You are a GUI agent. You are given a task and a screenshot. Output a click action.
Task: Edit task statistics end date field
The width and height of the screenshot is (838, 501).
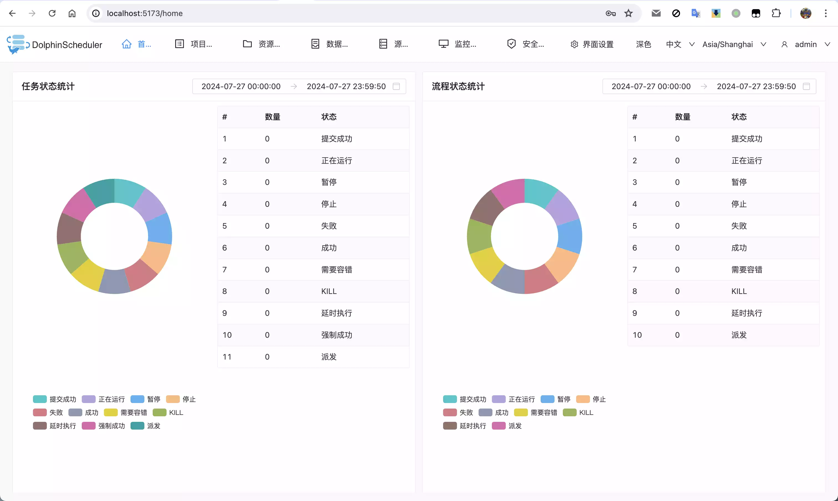click(x=346, y=86)
